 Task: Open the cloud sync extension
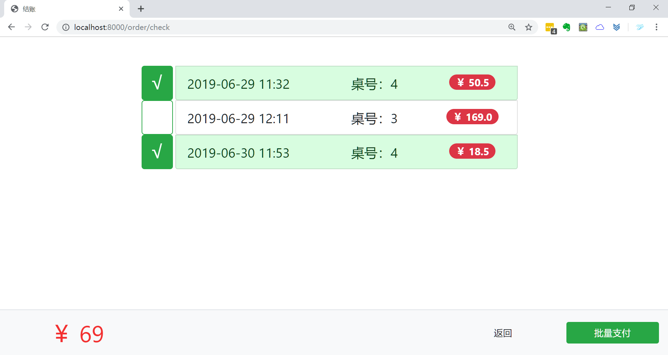tap(600, 27)
